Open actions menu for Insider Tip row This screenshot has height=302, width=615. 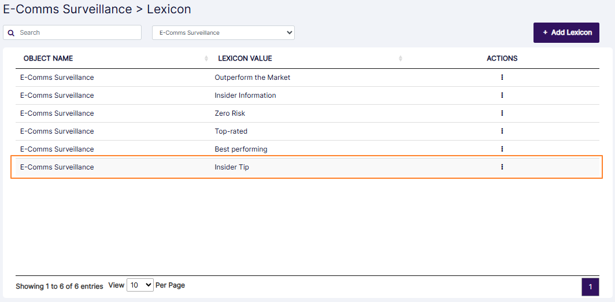coord(502,167)
